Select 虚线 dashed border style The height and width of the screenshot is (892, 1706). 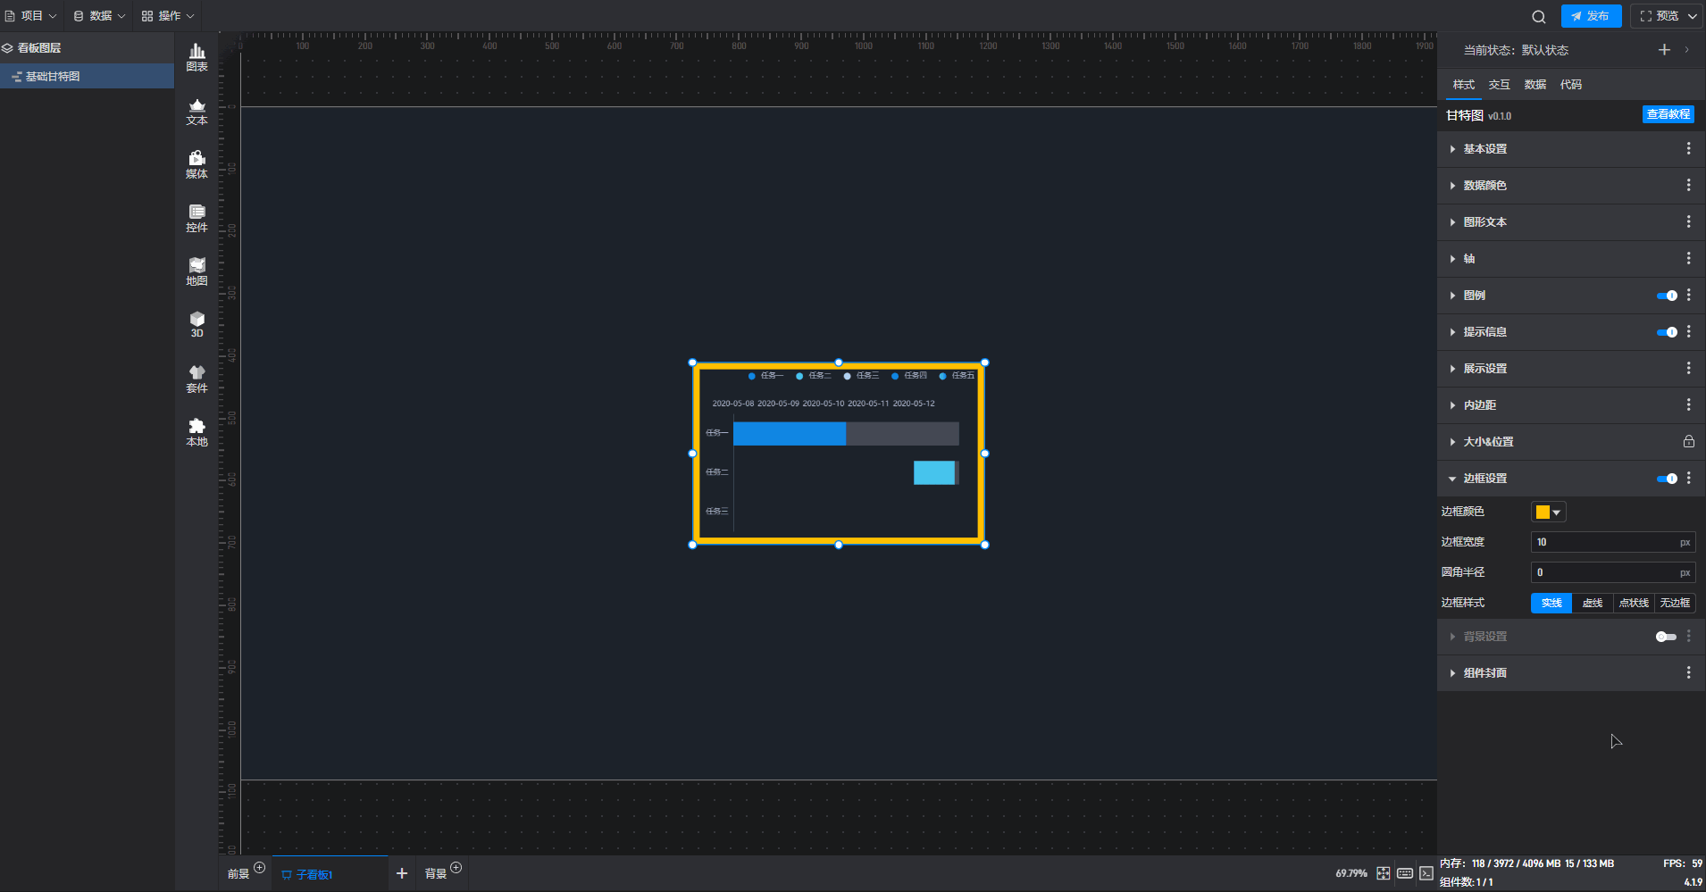point(1592,603)
